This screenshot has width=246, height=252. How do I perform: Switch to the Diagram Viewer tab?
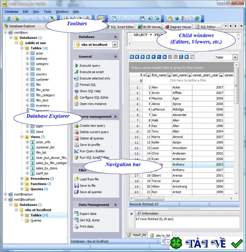point(178,27)
